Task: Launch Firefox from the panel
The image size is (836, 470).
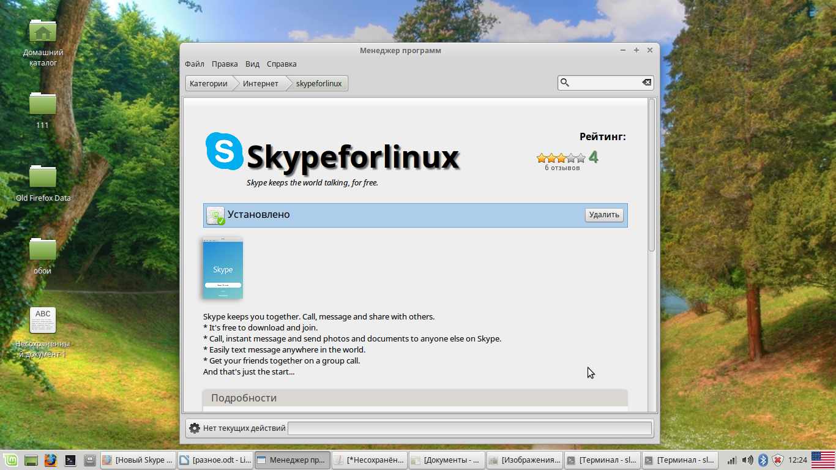Action: click(50, 460)
